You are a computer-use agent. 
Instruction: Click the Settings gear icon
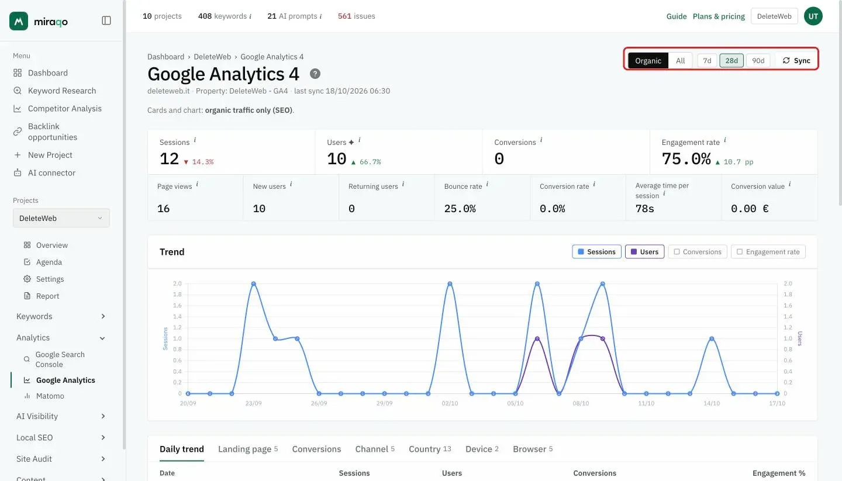27,279
